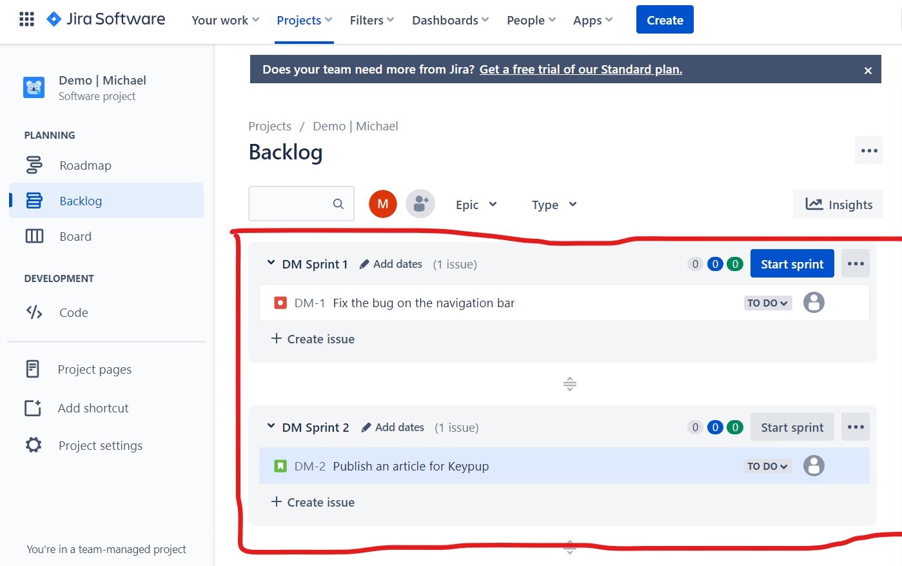Collapse the DM Sprint 1 section
902x566 pixels.
coord(271,263)
